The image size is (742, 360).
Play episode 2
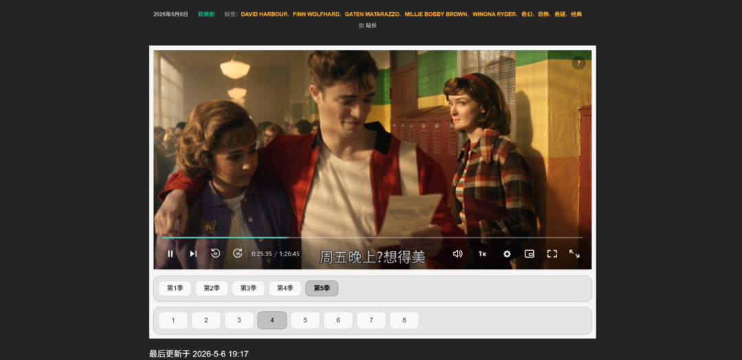click(x=206, y=320)
